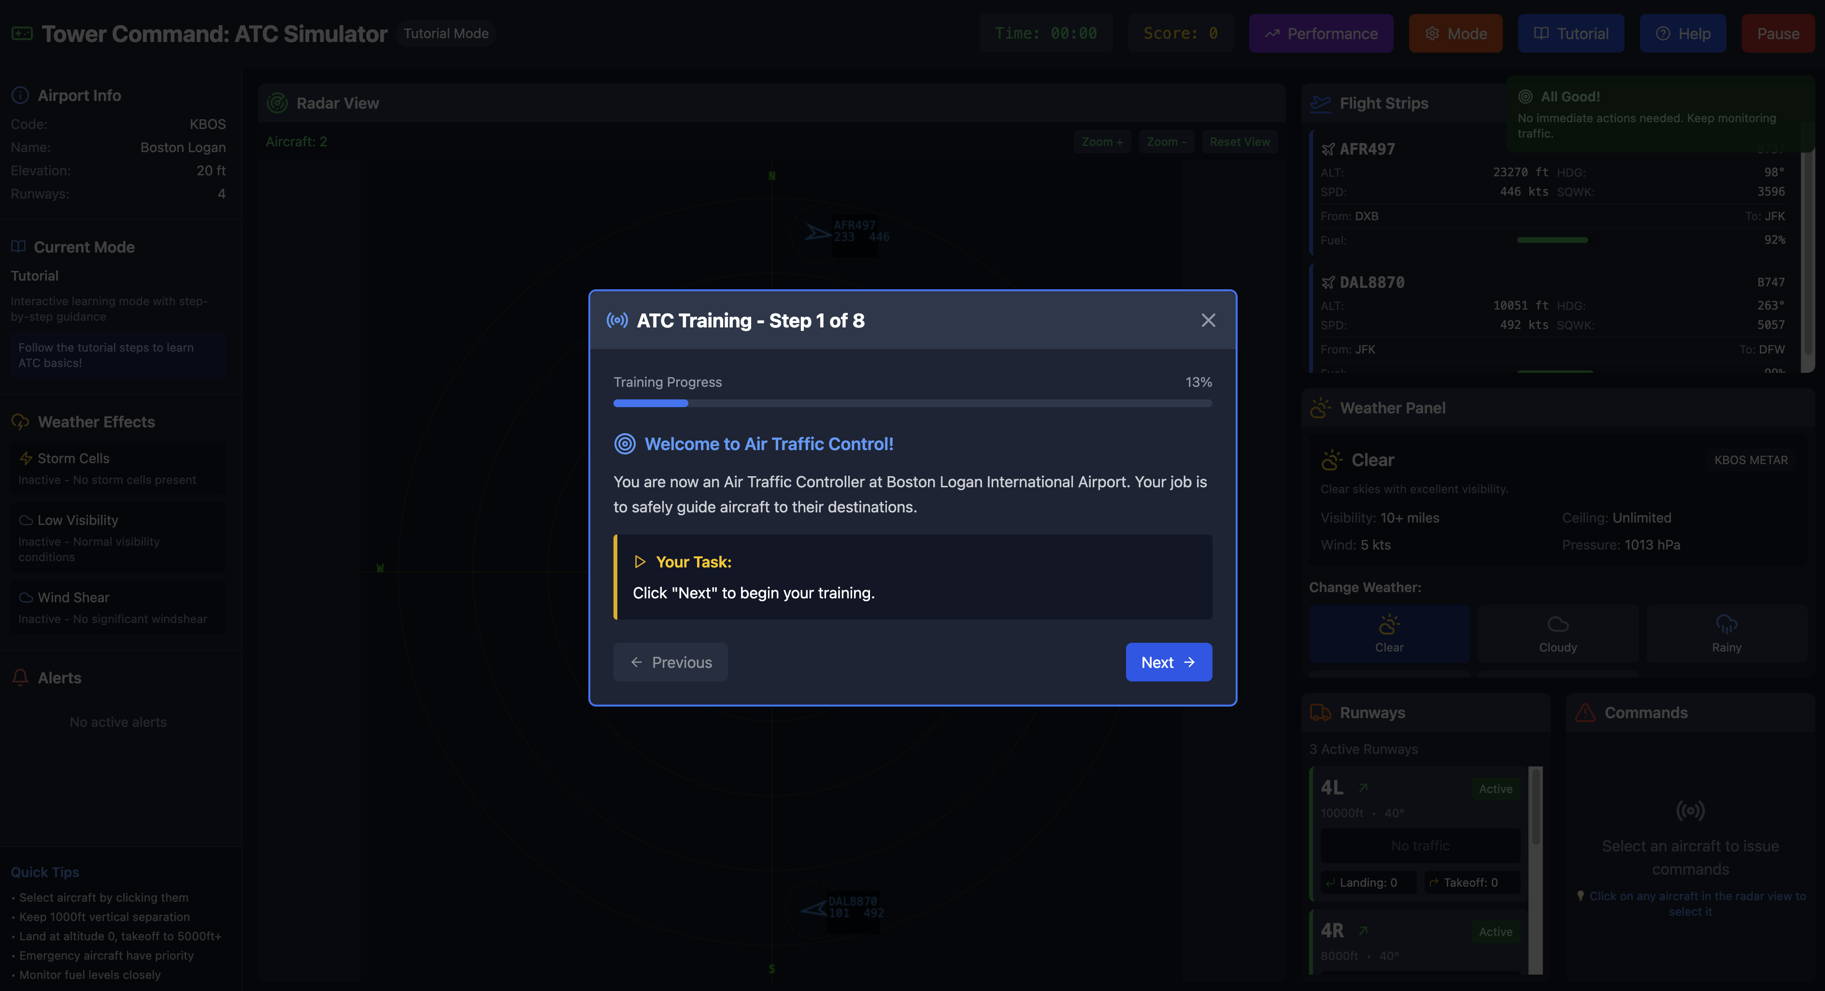Viewport: 1825px width, 991px height.
Task: Click the target icon beside Welcome heading
Action: tap(624, 444)
